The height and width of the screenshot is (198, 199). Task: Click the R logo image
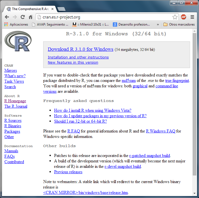18,41
